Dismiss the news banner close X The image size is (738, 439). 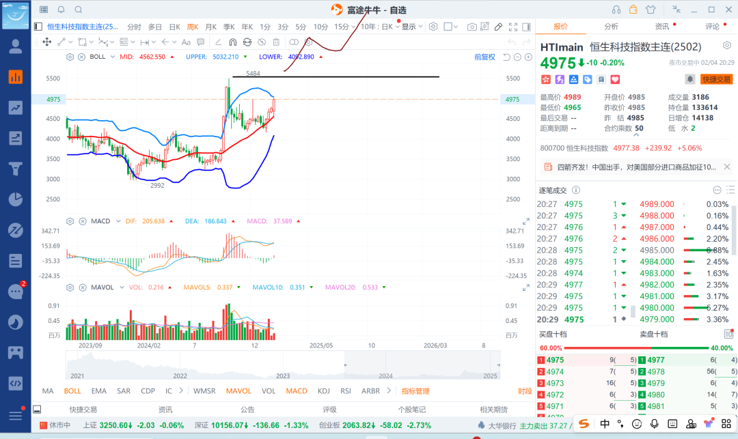(x=726, y=167)
